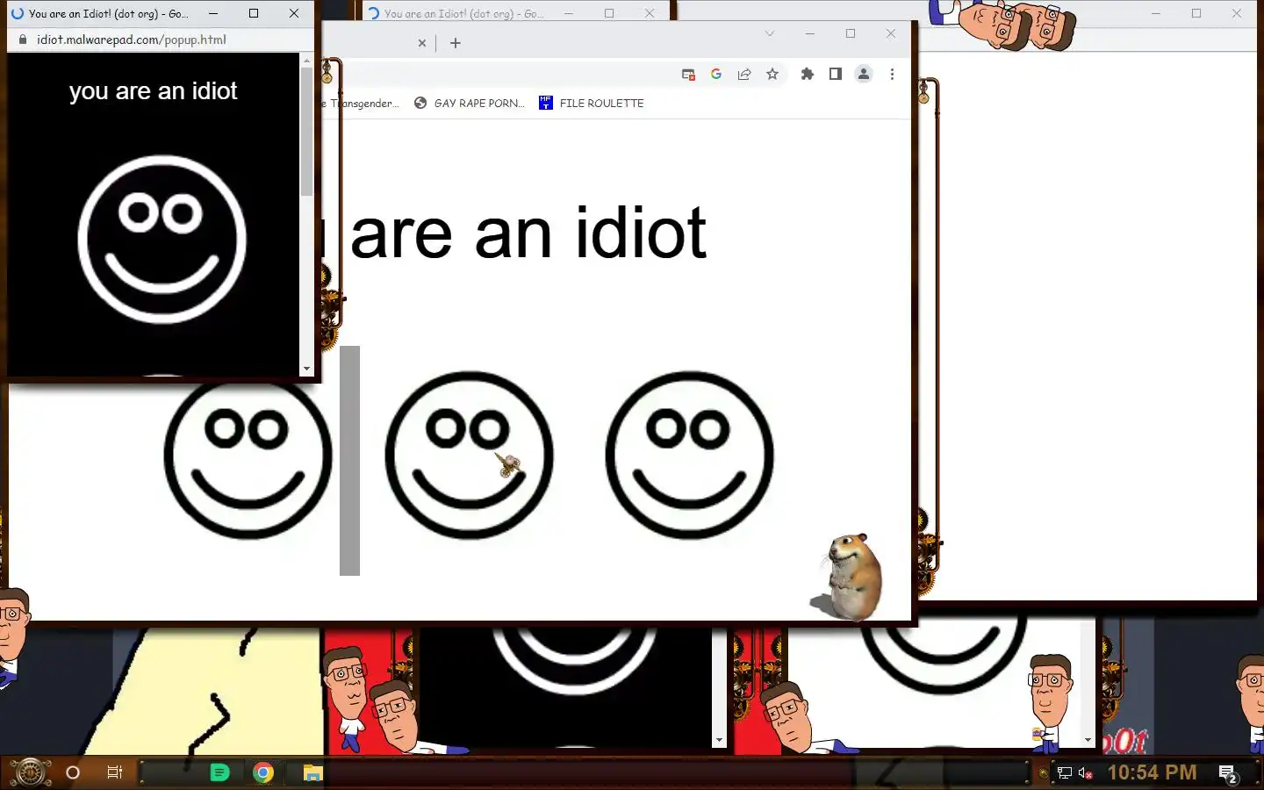Click the FILE ROULETTE bookmark favicon
Screen dimensions: 1264x790
546,103
